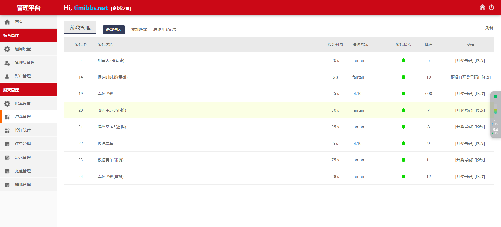Open 注单管理 in the sidebar

[x=28, y=144]
